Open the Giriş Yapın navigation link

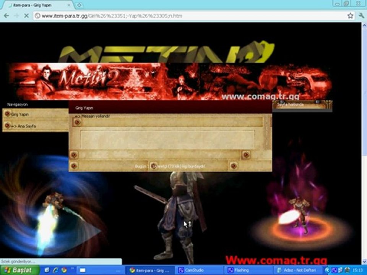click(x=19, y=114)
